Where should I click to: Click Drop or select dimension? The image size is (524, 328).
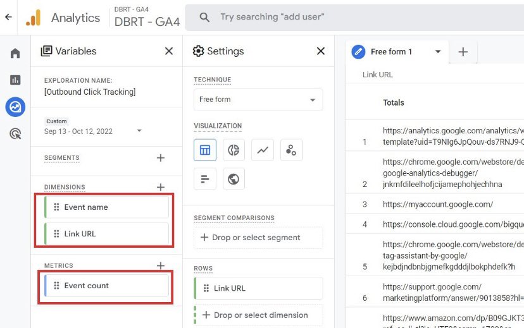pos(258,315)
